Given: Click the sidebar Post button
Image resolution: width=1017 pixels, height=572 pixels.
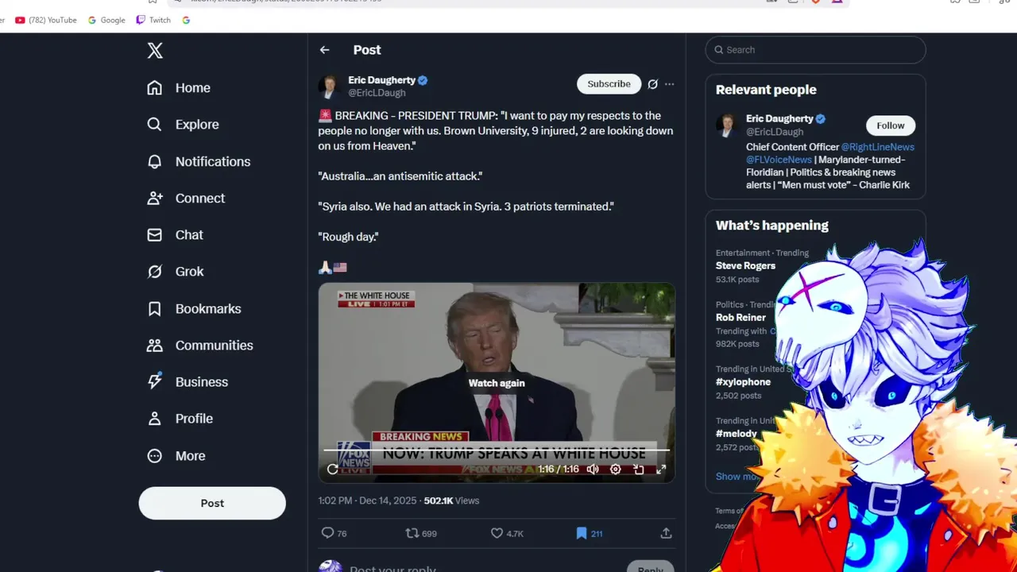Looking at the screenshot, I should [x=212, y=503].
